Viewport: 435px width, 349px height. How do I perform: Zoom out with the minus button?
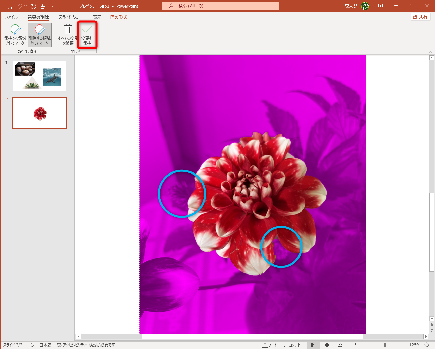point(364,345)
